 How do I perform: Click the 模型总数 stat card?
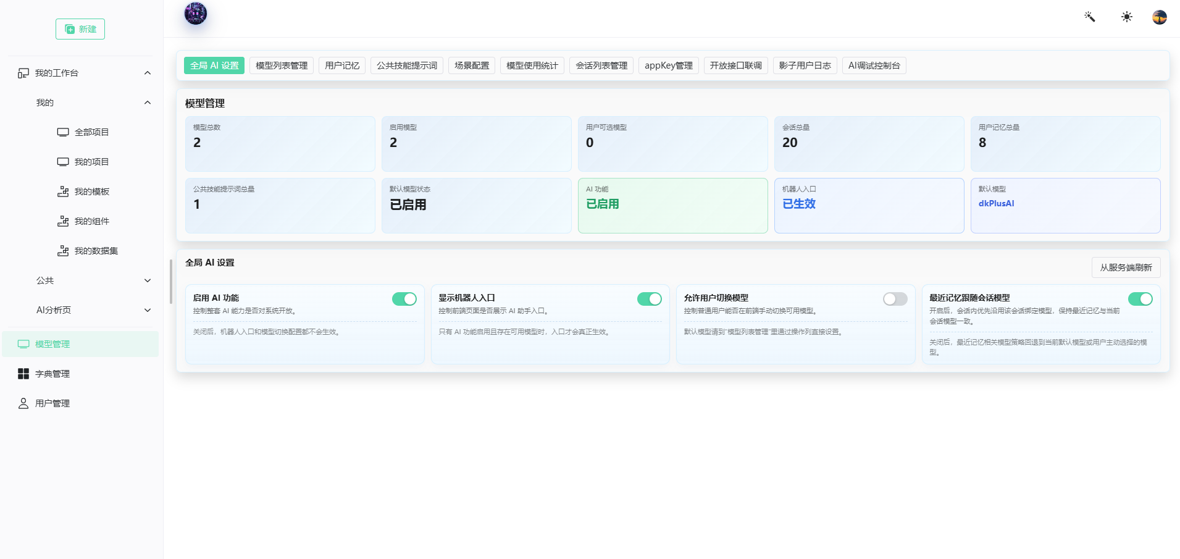(280, 144)
